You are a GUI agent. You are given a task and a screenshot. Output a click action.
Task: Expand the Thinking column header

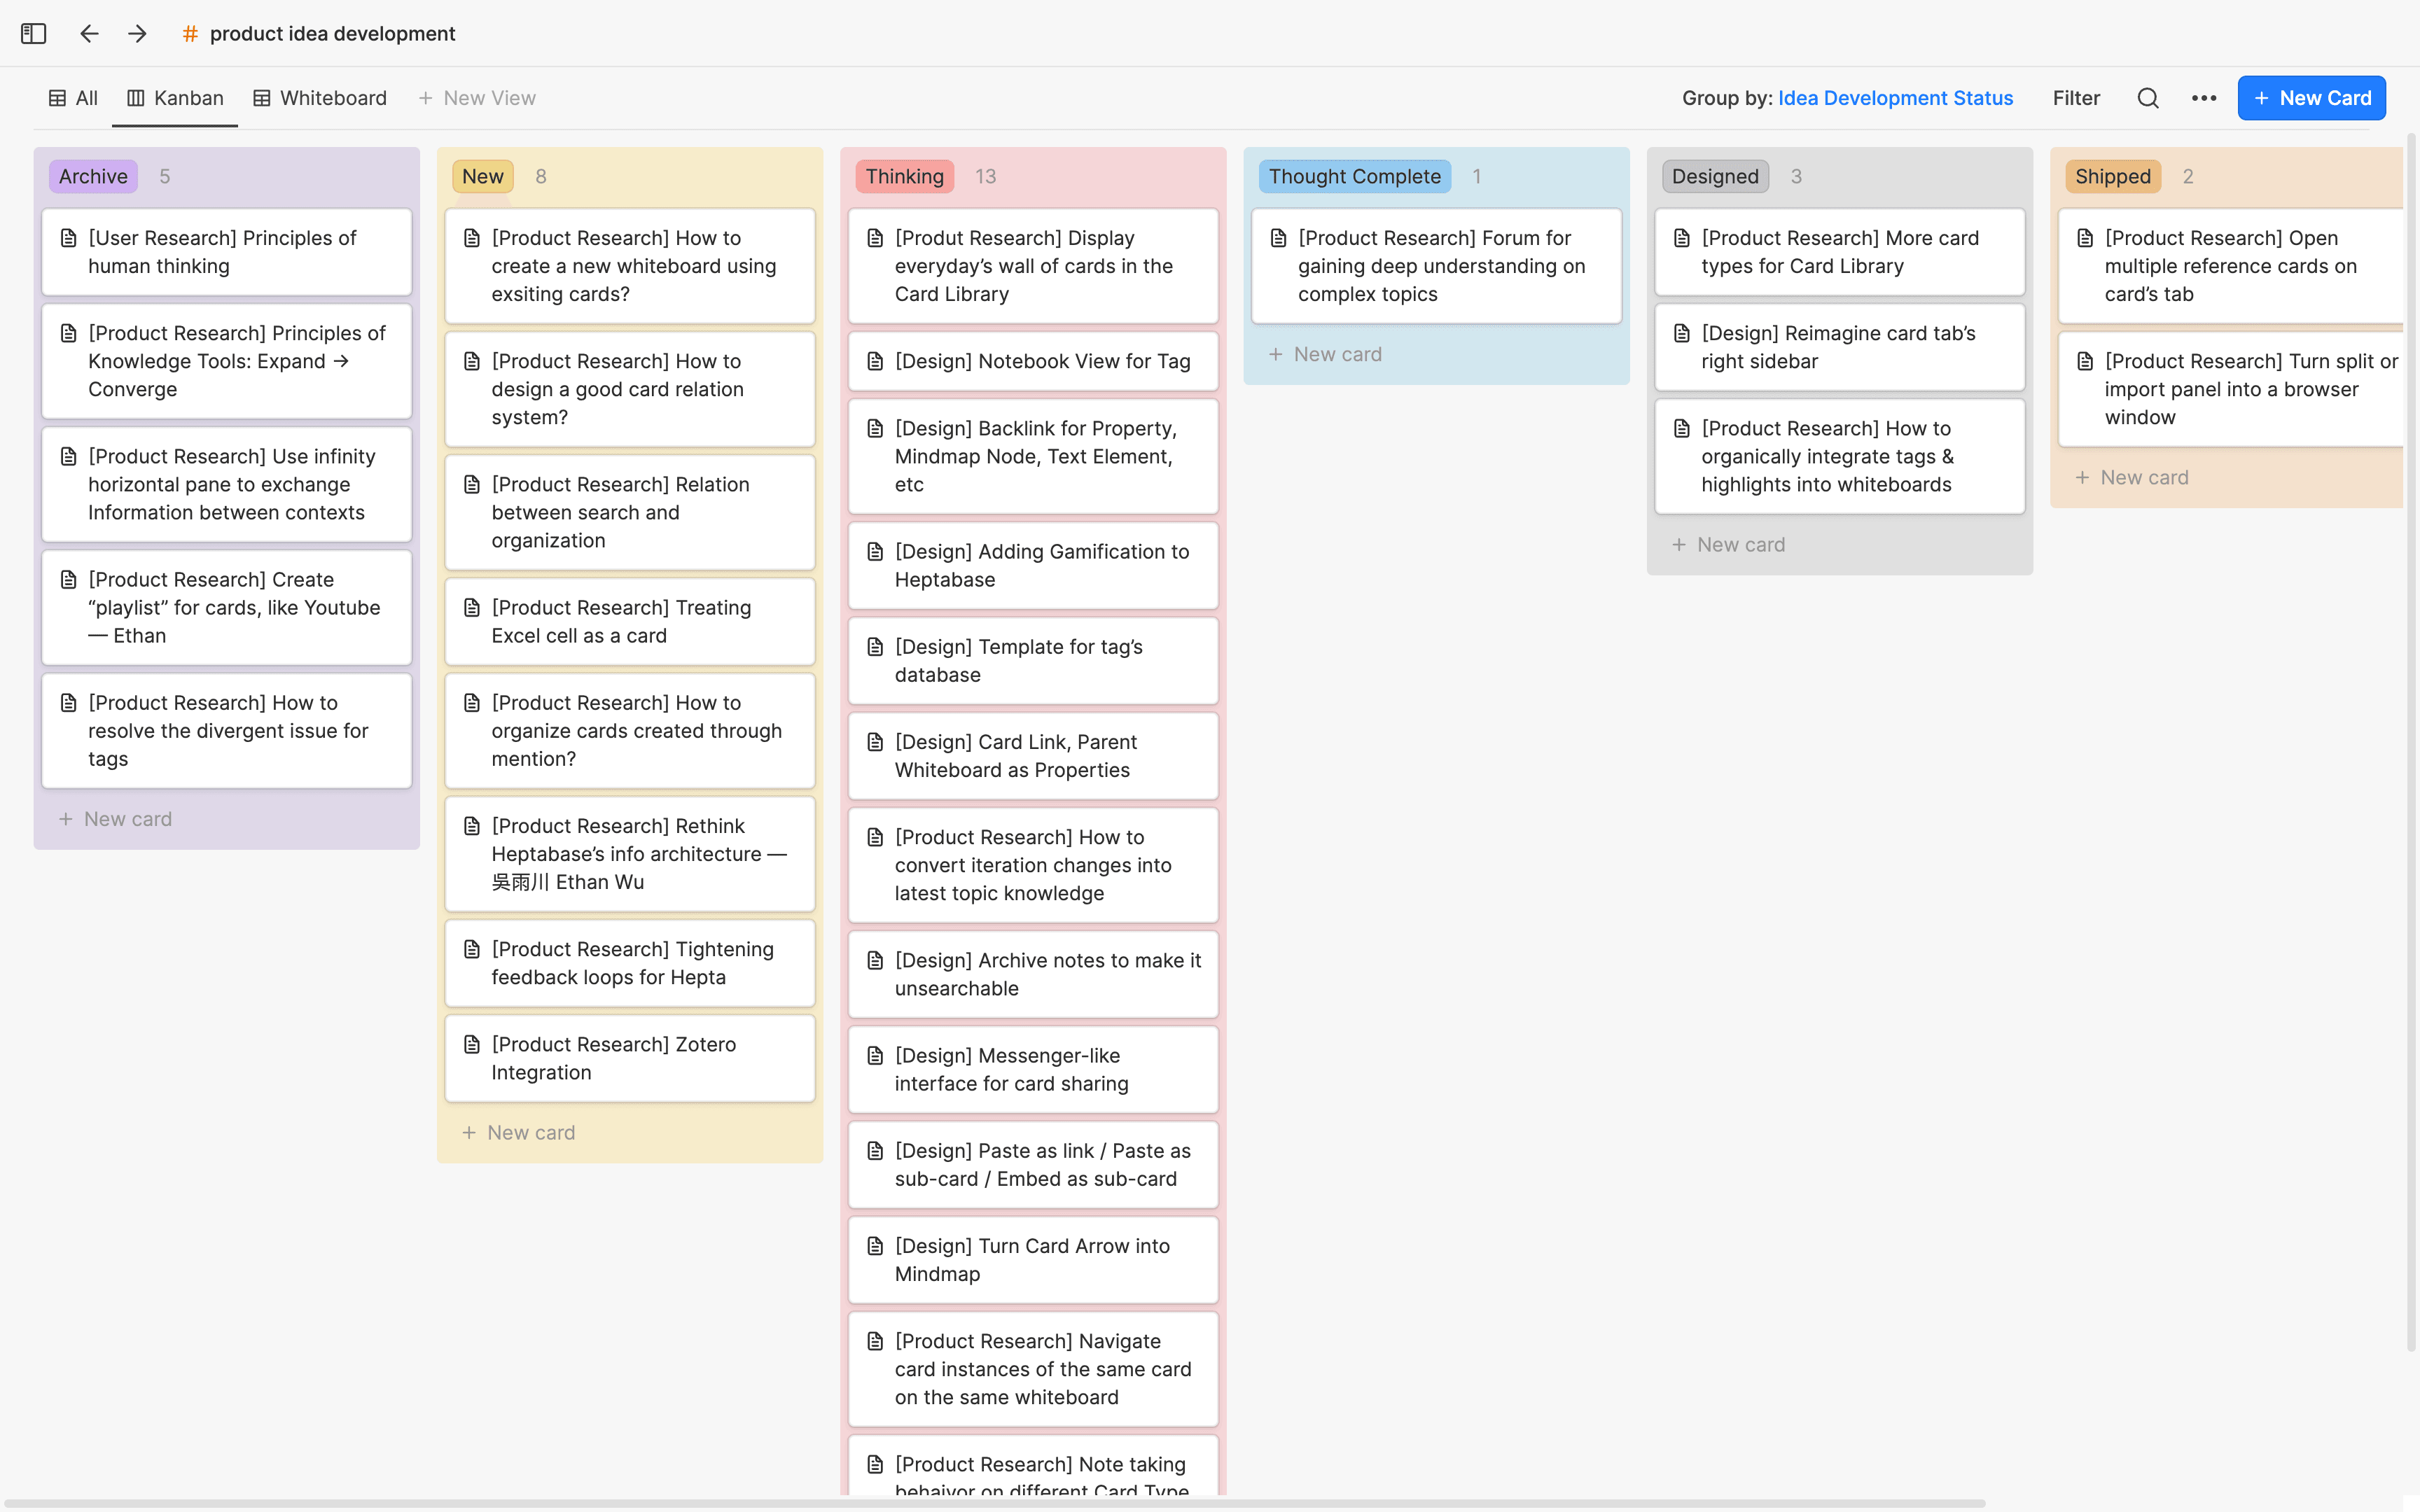click(904, 174)
